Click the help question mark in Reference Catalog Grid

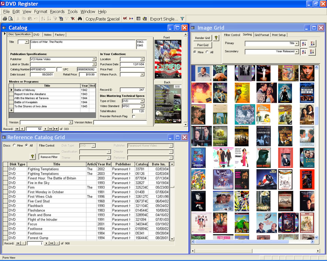click(x=32, y=157)
